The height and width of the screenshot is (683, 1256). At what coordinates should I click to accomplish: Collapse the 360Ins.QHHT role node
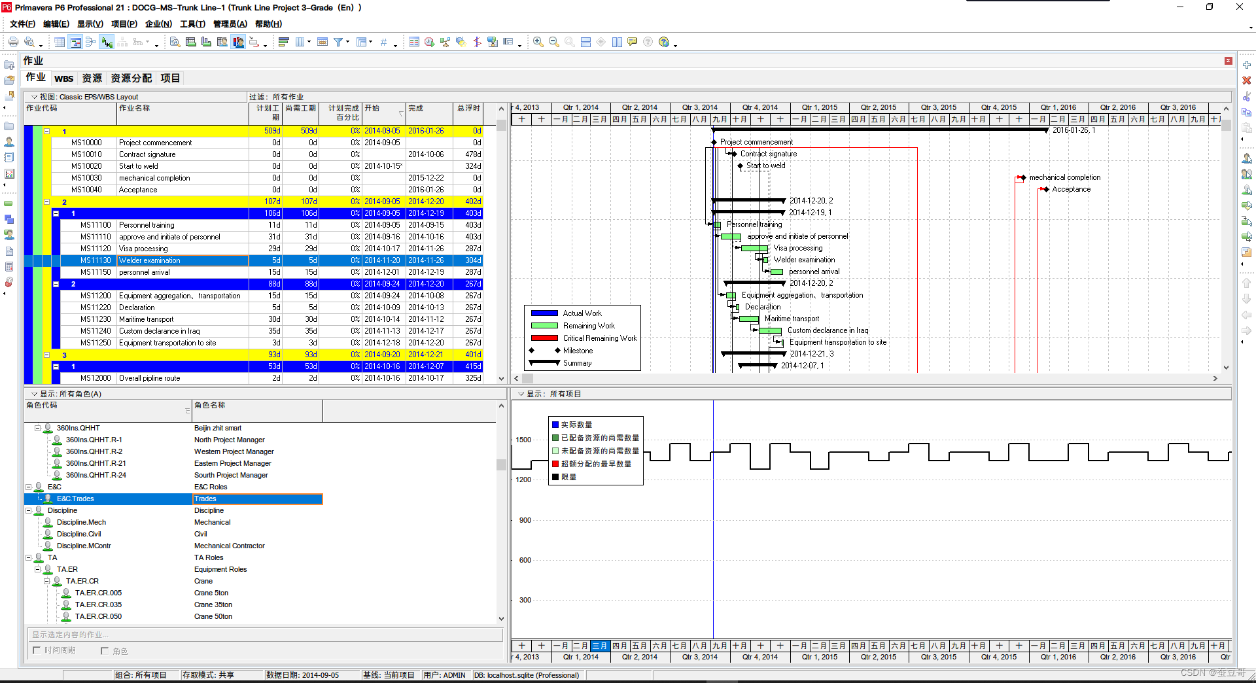[x=38, y=428]
